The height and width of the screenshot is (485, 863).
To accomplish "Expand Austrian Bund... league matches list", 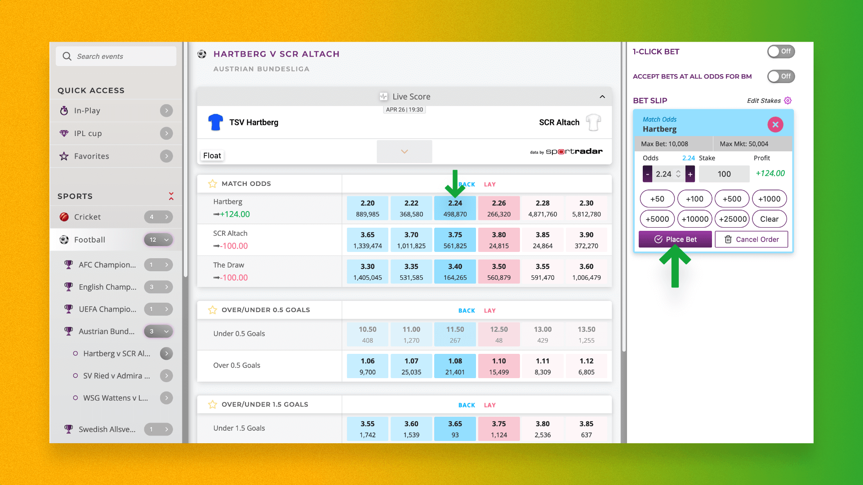I will pyautogui.click(x=167, y=331).
